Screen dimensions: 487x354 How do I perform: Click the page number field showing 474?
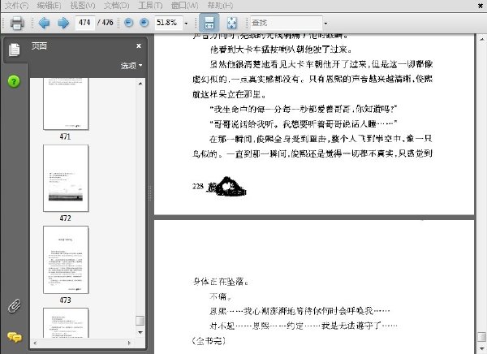coord(84,23)
